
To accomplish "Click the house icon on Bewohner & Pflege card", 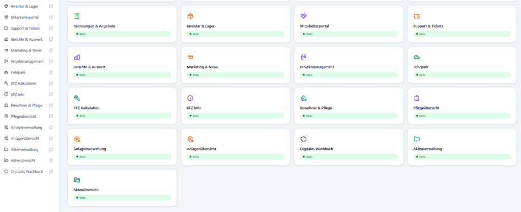I will pos(303,98).
